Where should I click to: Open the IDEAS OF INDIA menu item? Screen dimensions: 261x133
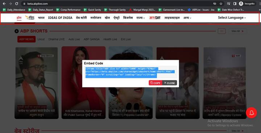click(60, 18)
